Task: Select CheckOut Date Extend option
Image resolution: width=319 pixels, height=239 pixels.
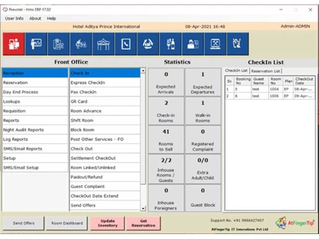Action: click(x=105, y=196)
